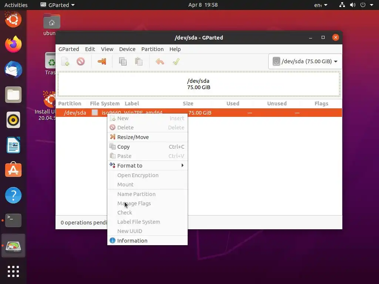Image resolution: width=379 pixels, height=284 pixels.
Task: Click the Mount context menu entry
Action: (x=147, y=185)
